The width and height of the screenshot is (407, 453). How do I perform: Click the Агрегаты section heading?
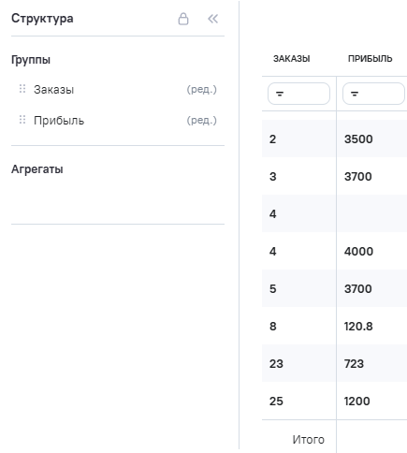click(37, 169)
